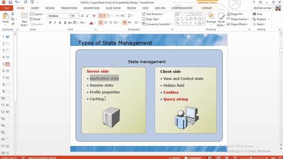This screenshot has width=283, height=159.
Task: Click Select in Editing group
Action: [260, 24]
